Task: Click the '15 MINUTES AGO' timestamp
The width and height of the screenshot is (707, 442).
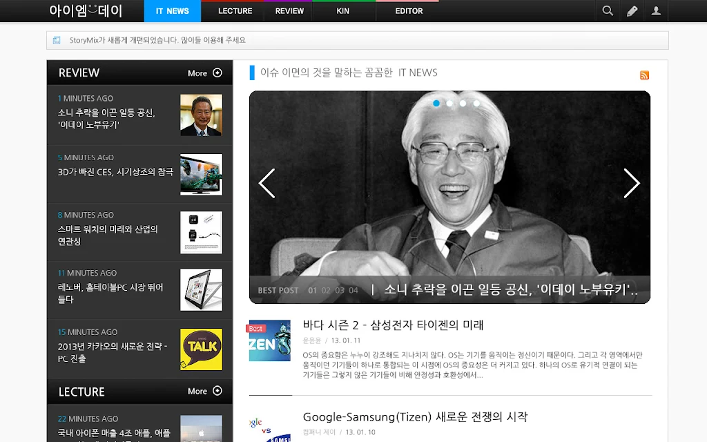Action: (x=88, y=332)
